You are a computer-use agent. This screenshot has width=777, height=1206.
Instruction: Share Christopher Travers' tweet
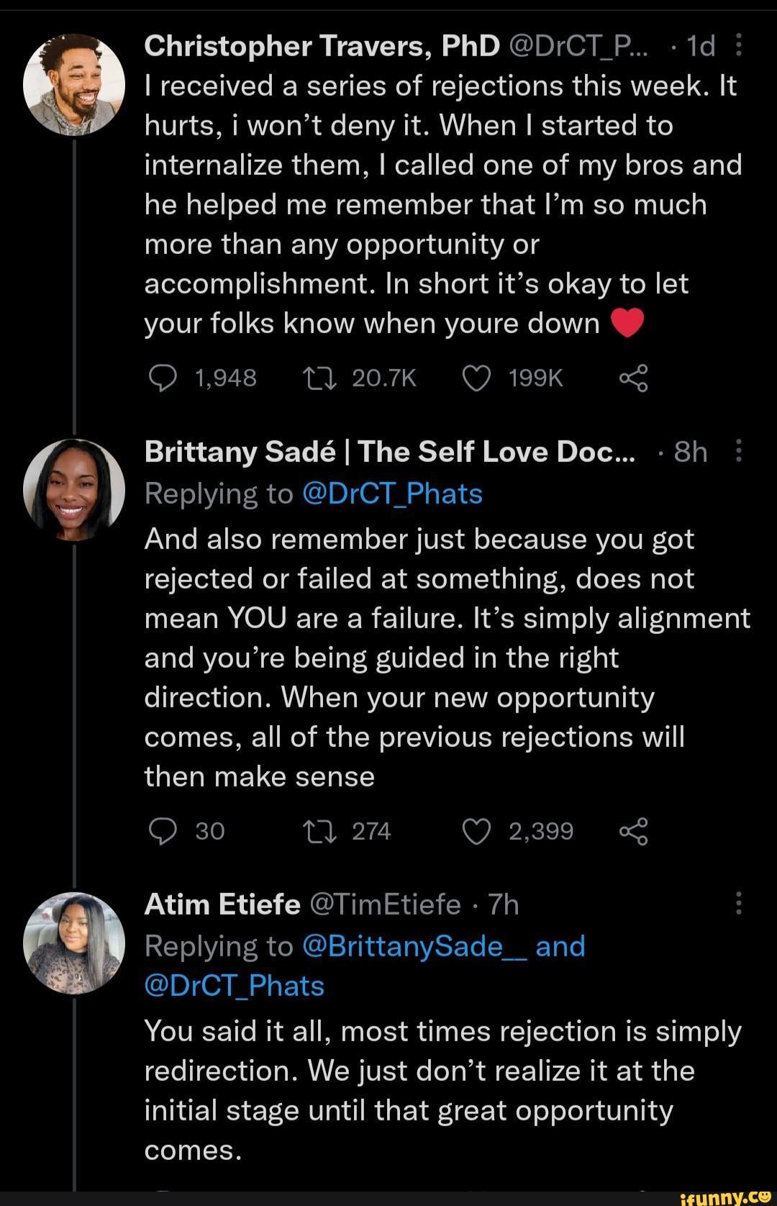[633, 377]
